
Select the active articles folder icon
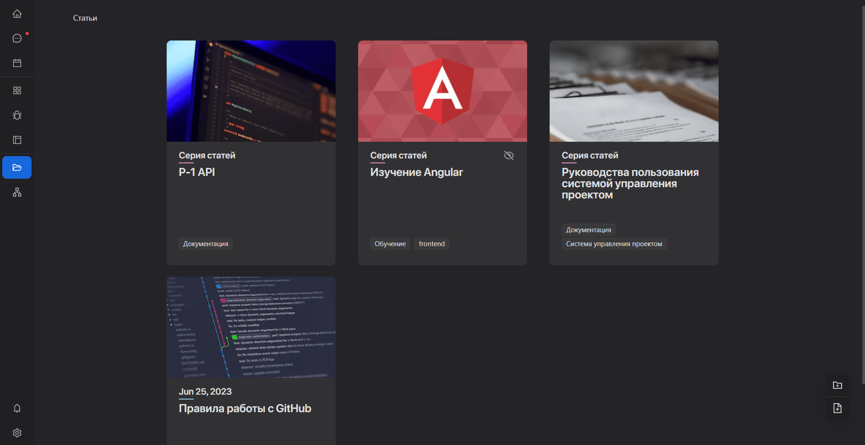coord(17,167)
